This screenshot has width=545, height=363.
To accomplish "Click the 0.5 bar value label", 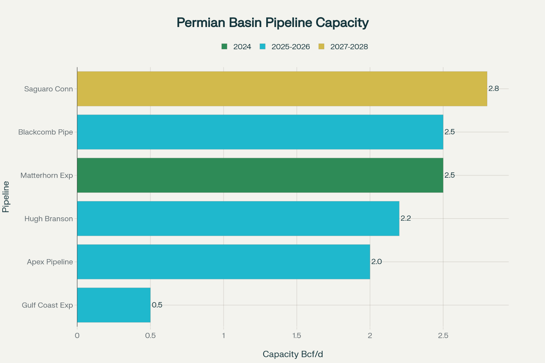I will pyautogui.click(x=157, y=305).
